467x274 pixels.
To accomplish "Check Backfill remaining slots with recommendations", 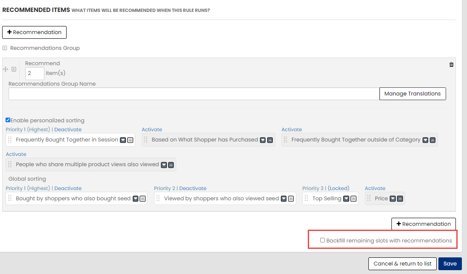I will pyautogui.click(x=322, y=240).
